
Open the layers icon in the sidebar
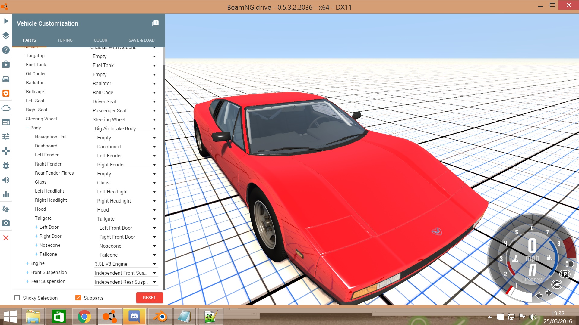click(6, 36)
